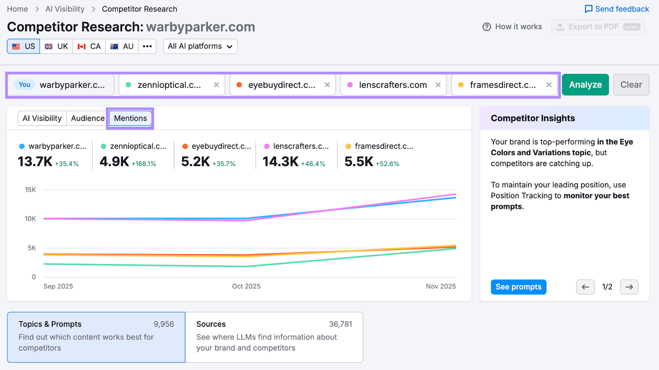This screenshot has height=370, width=659.
Task: Click the Export to PDF icon
Action: (x=560, y=26)
